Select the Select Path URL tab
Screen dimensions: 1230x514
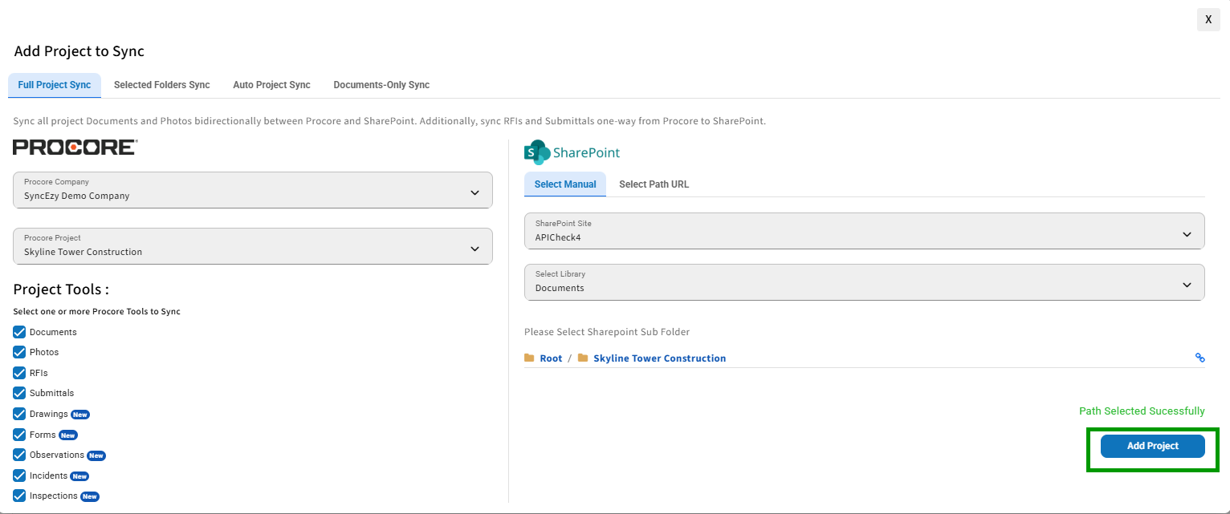[x=654, y=184]
